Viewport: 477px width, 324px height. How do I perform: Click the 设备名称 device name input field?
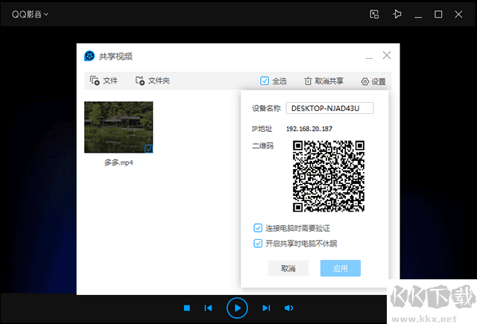pos(329,108)
